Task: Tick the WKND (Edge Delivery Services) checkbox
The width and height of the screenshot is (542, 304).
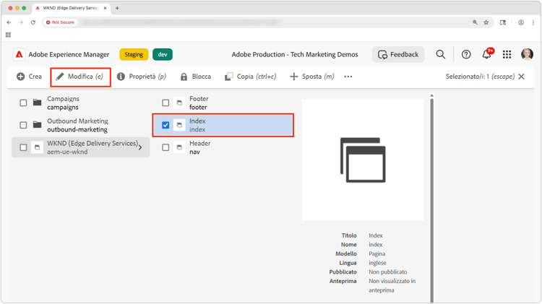Action: (23, 147)
